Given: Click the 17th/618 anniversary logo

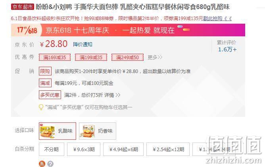Looking at the screenshot, I should coord(27,30).
